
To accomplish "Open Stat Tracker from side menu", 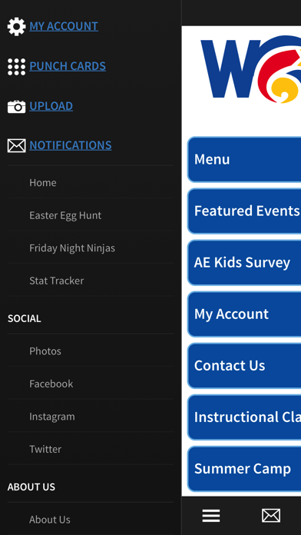I will [91, 281].
